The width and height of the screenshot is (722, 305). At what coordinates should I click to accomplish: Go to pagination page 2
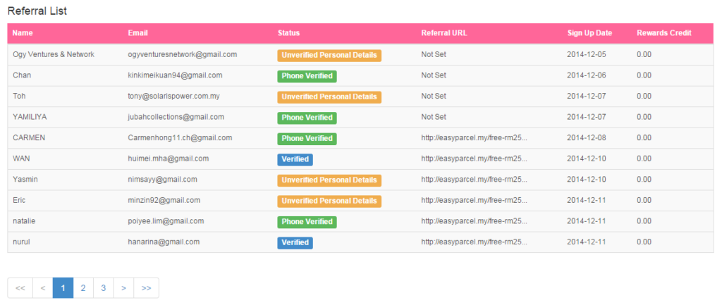point(83,288)
